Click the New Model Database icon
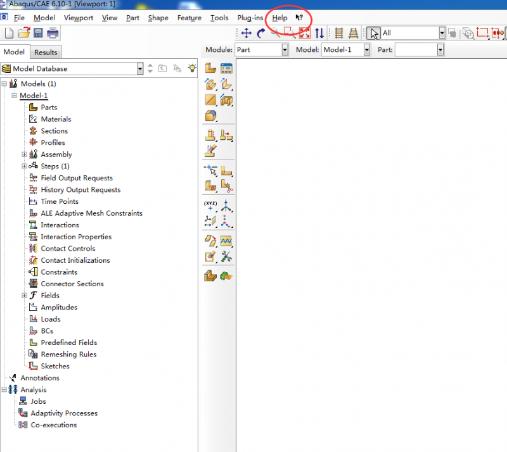 coord(9,33)
